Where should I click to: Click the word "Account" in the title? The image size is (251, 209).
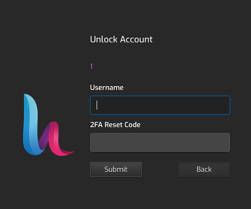(x=136, y=40)
